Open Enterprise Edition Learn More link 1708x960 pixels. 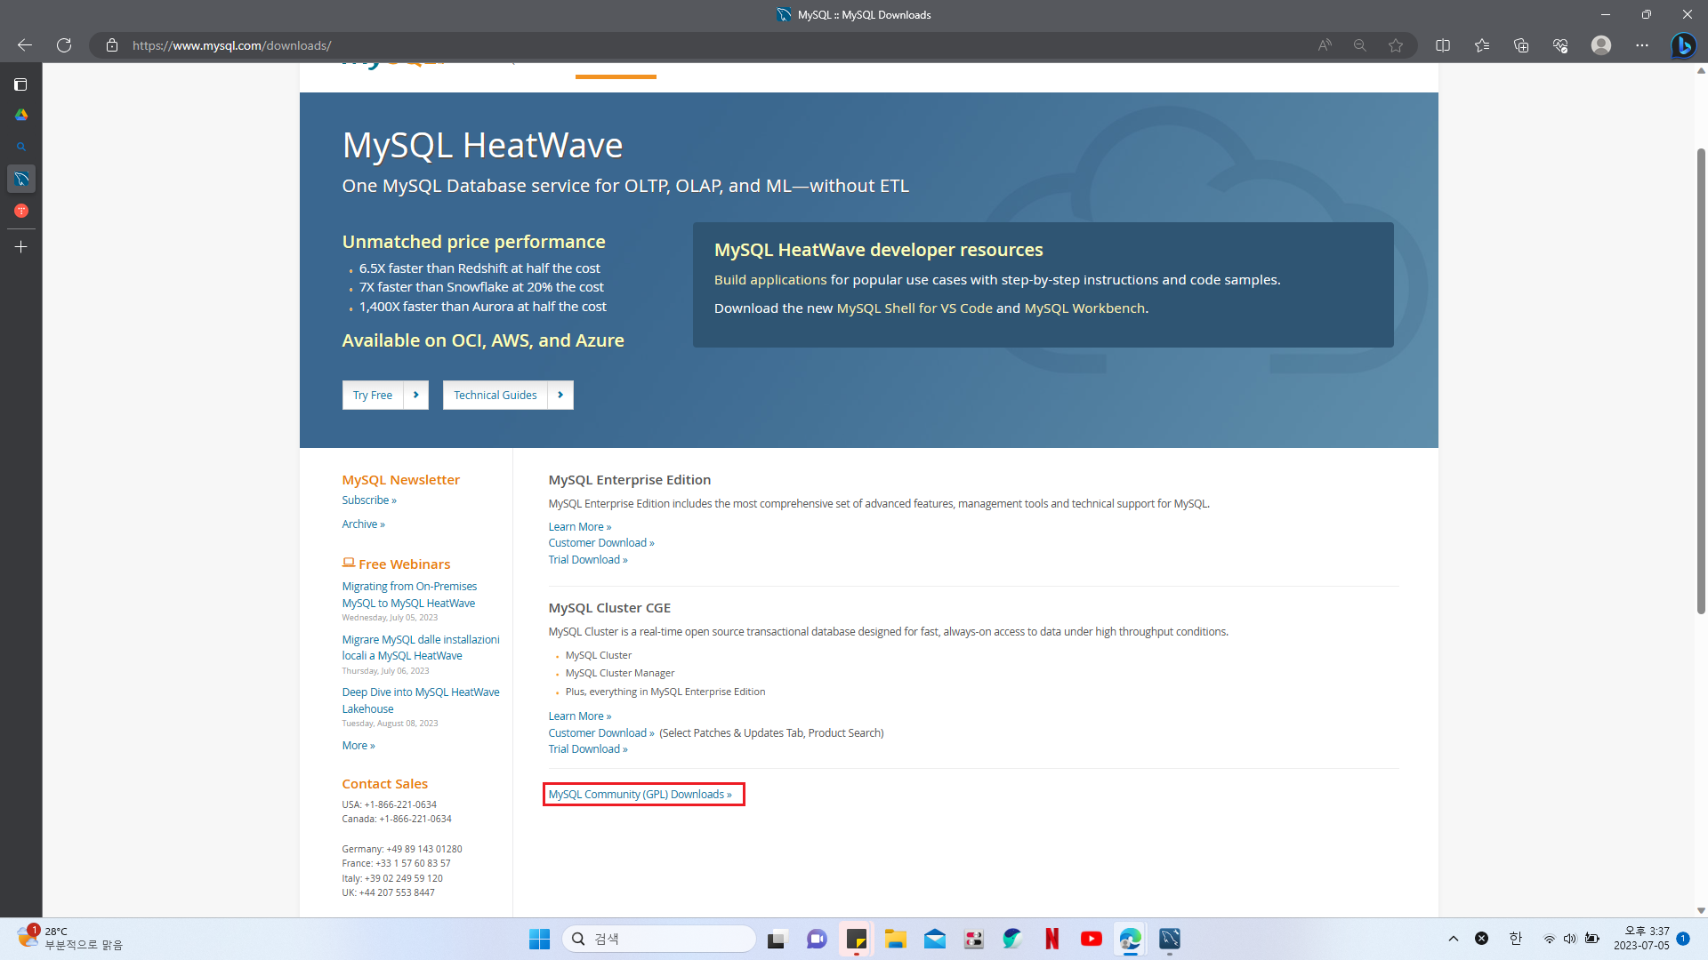click(580, 526)
